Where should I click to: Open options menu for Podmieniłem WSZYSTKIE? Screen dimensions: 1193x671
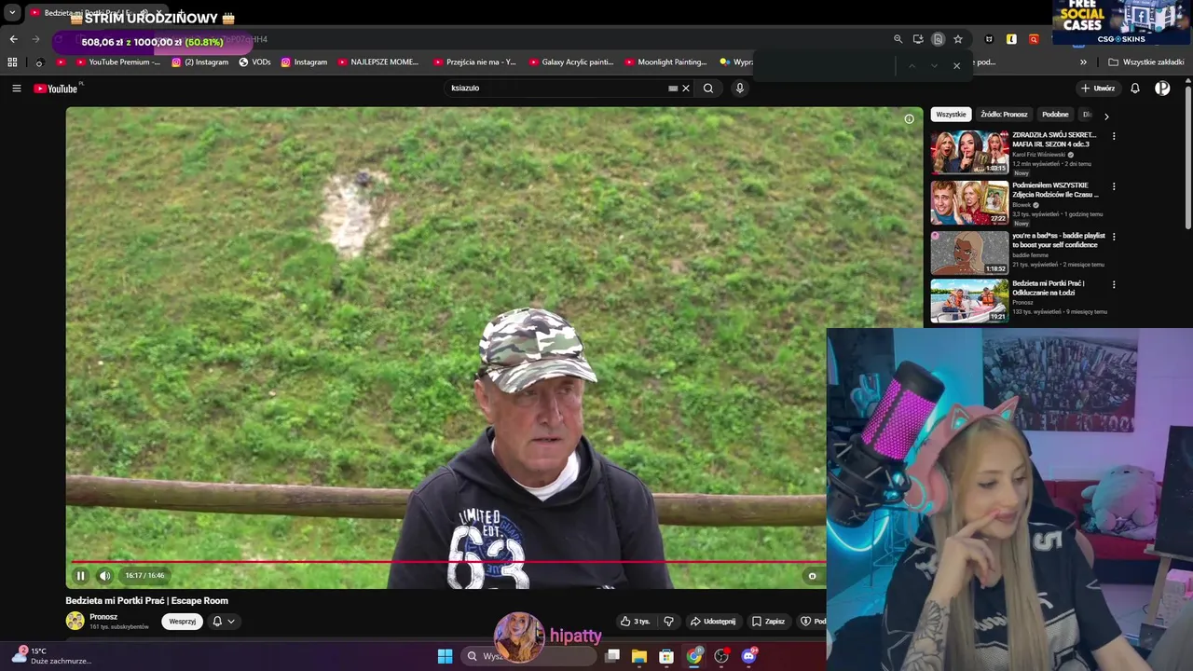[x=1114, y=186]
